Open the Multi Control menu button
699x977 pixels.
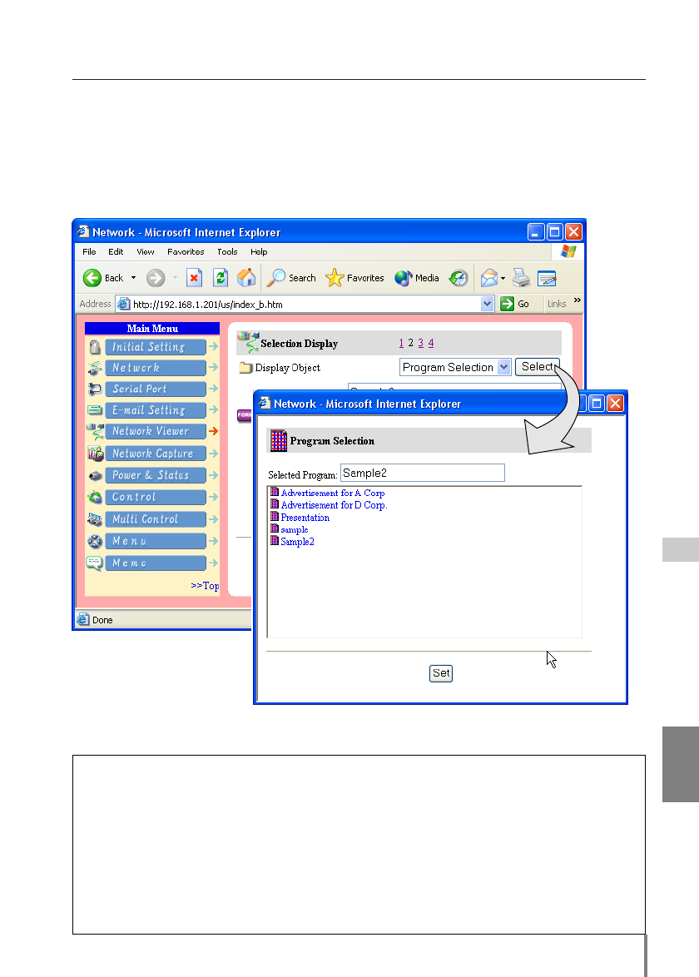click(156, 519)
